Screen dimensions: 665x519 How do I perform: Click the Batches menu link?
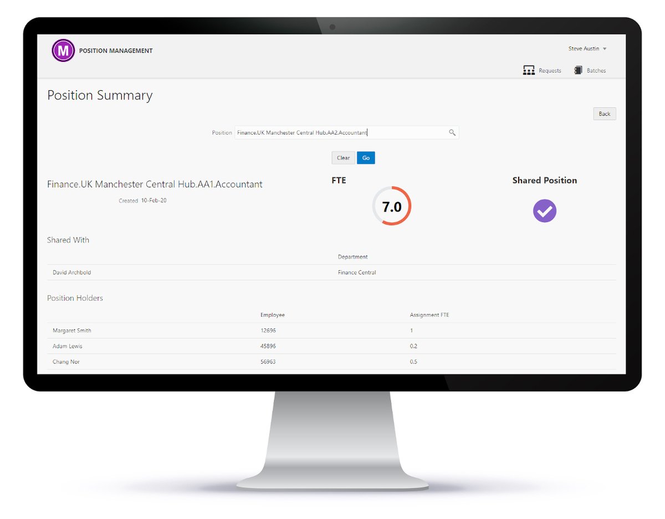click(596, 71)
